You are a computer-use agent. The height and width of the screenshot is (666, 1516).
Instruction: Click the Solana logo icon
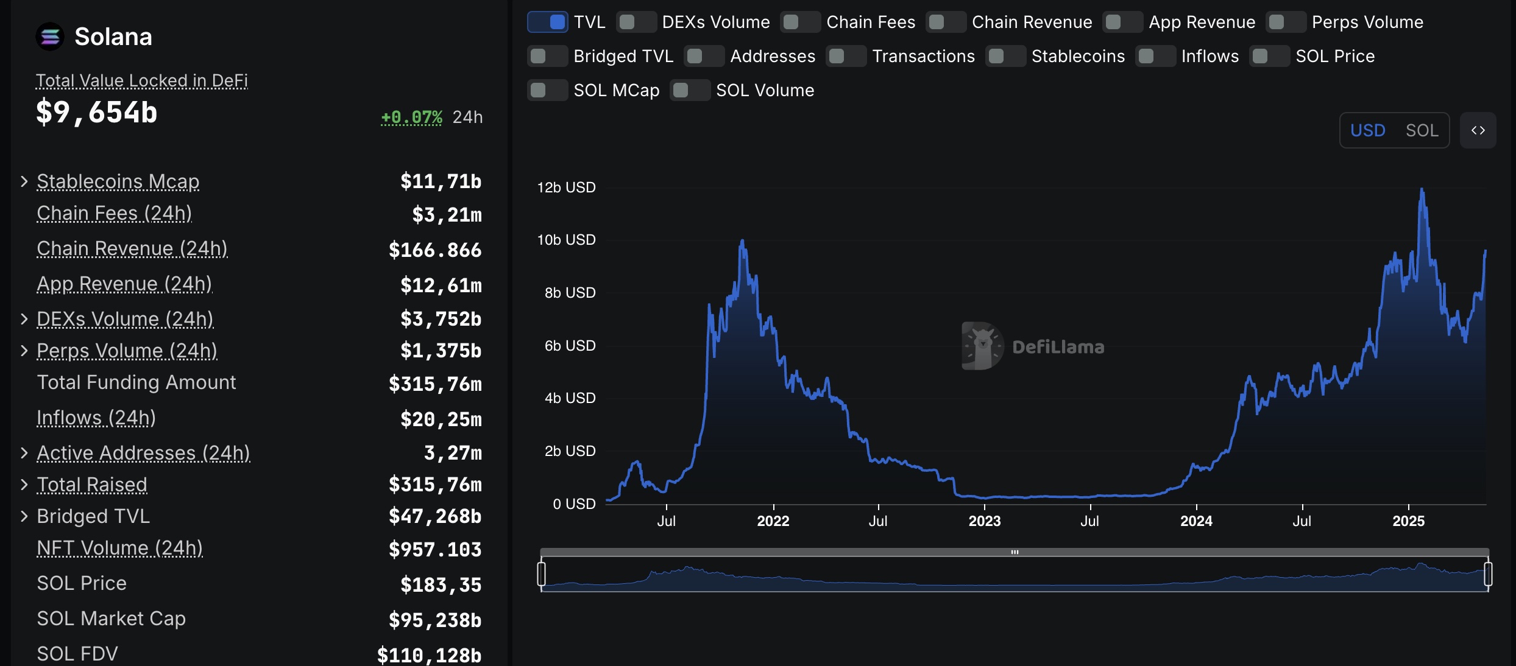(50, 37)
